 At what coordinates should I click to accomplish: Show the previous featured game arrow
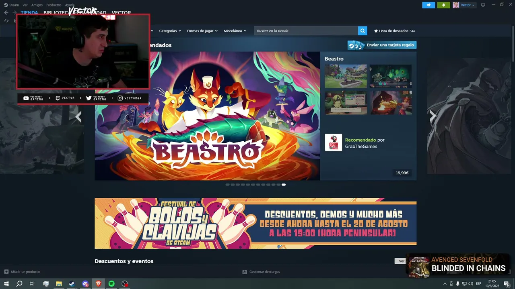point(78,117)
